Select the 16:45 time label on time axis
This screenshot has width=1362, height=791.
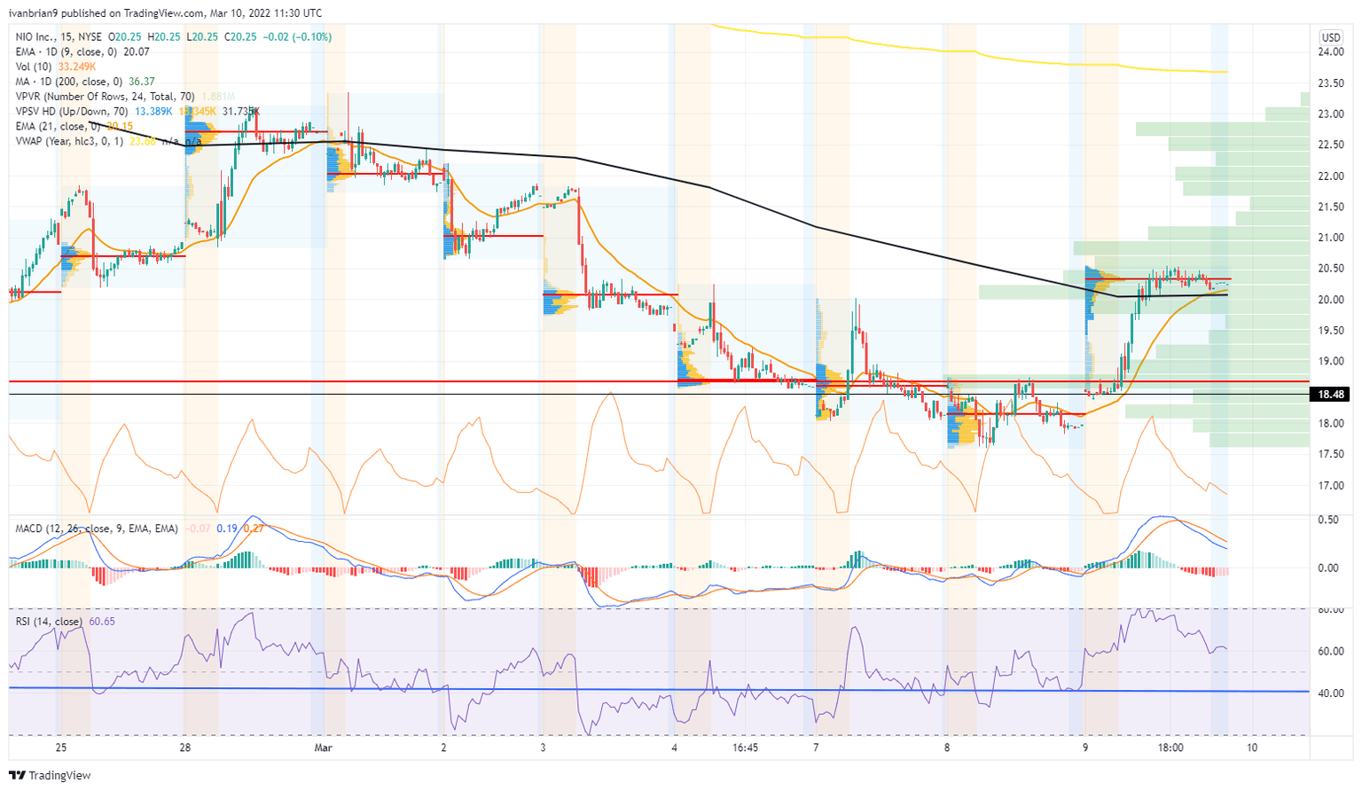[x=746, y=748]
